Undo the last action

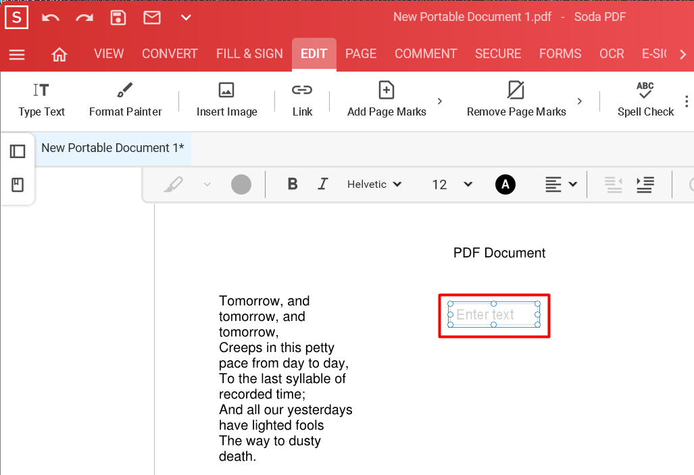click(x=51, y=18)
